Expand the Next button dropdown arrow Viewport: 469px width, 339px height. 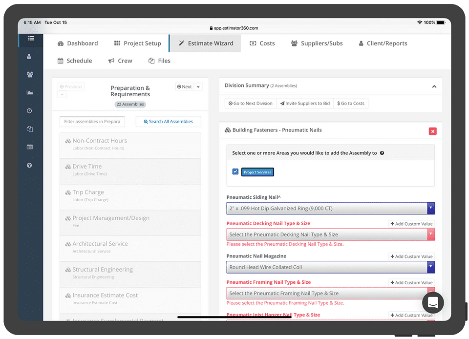pyautogui.click(x=198, y=86)
